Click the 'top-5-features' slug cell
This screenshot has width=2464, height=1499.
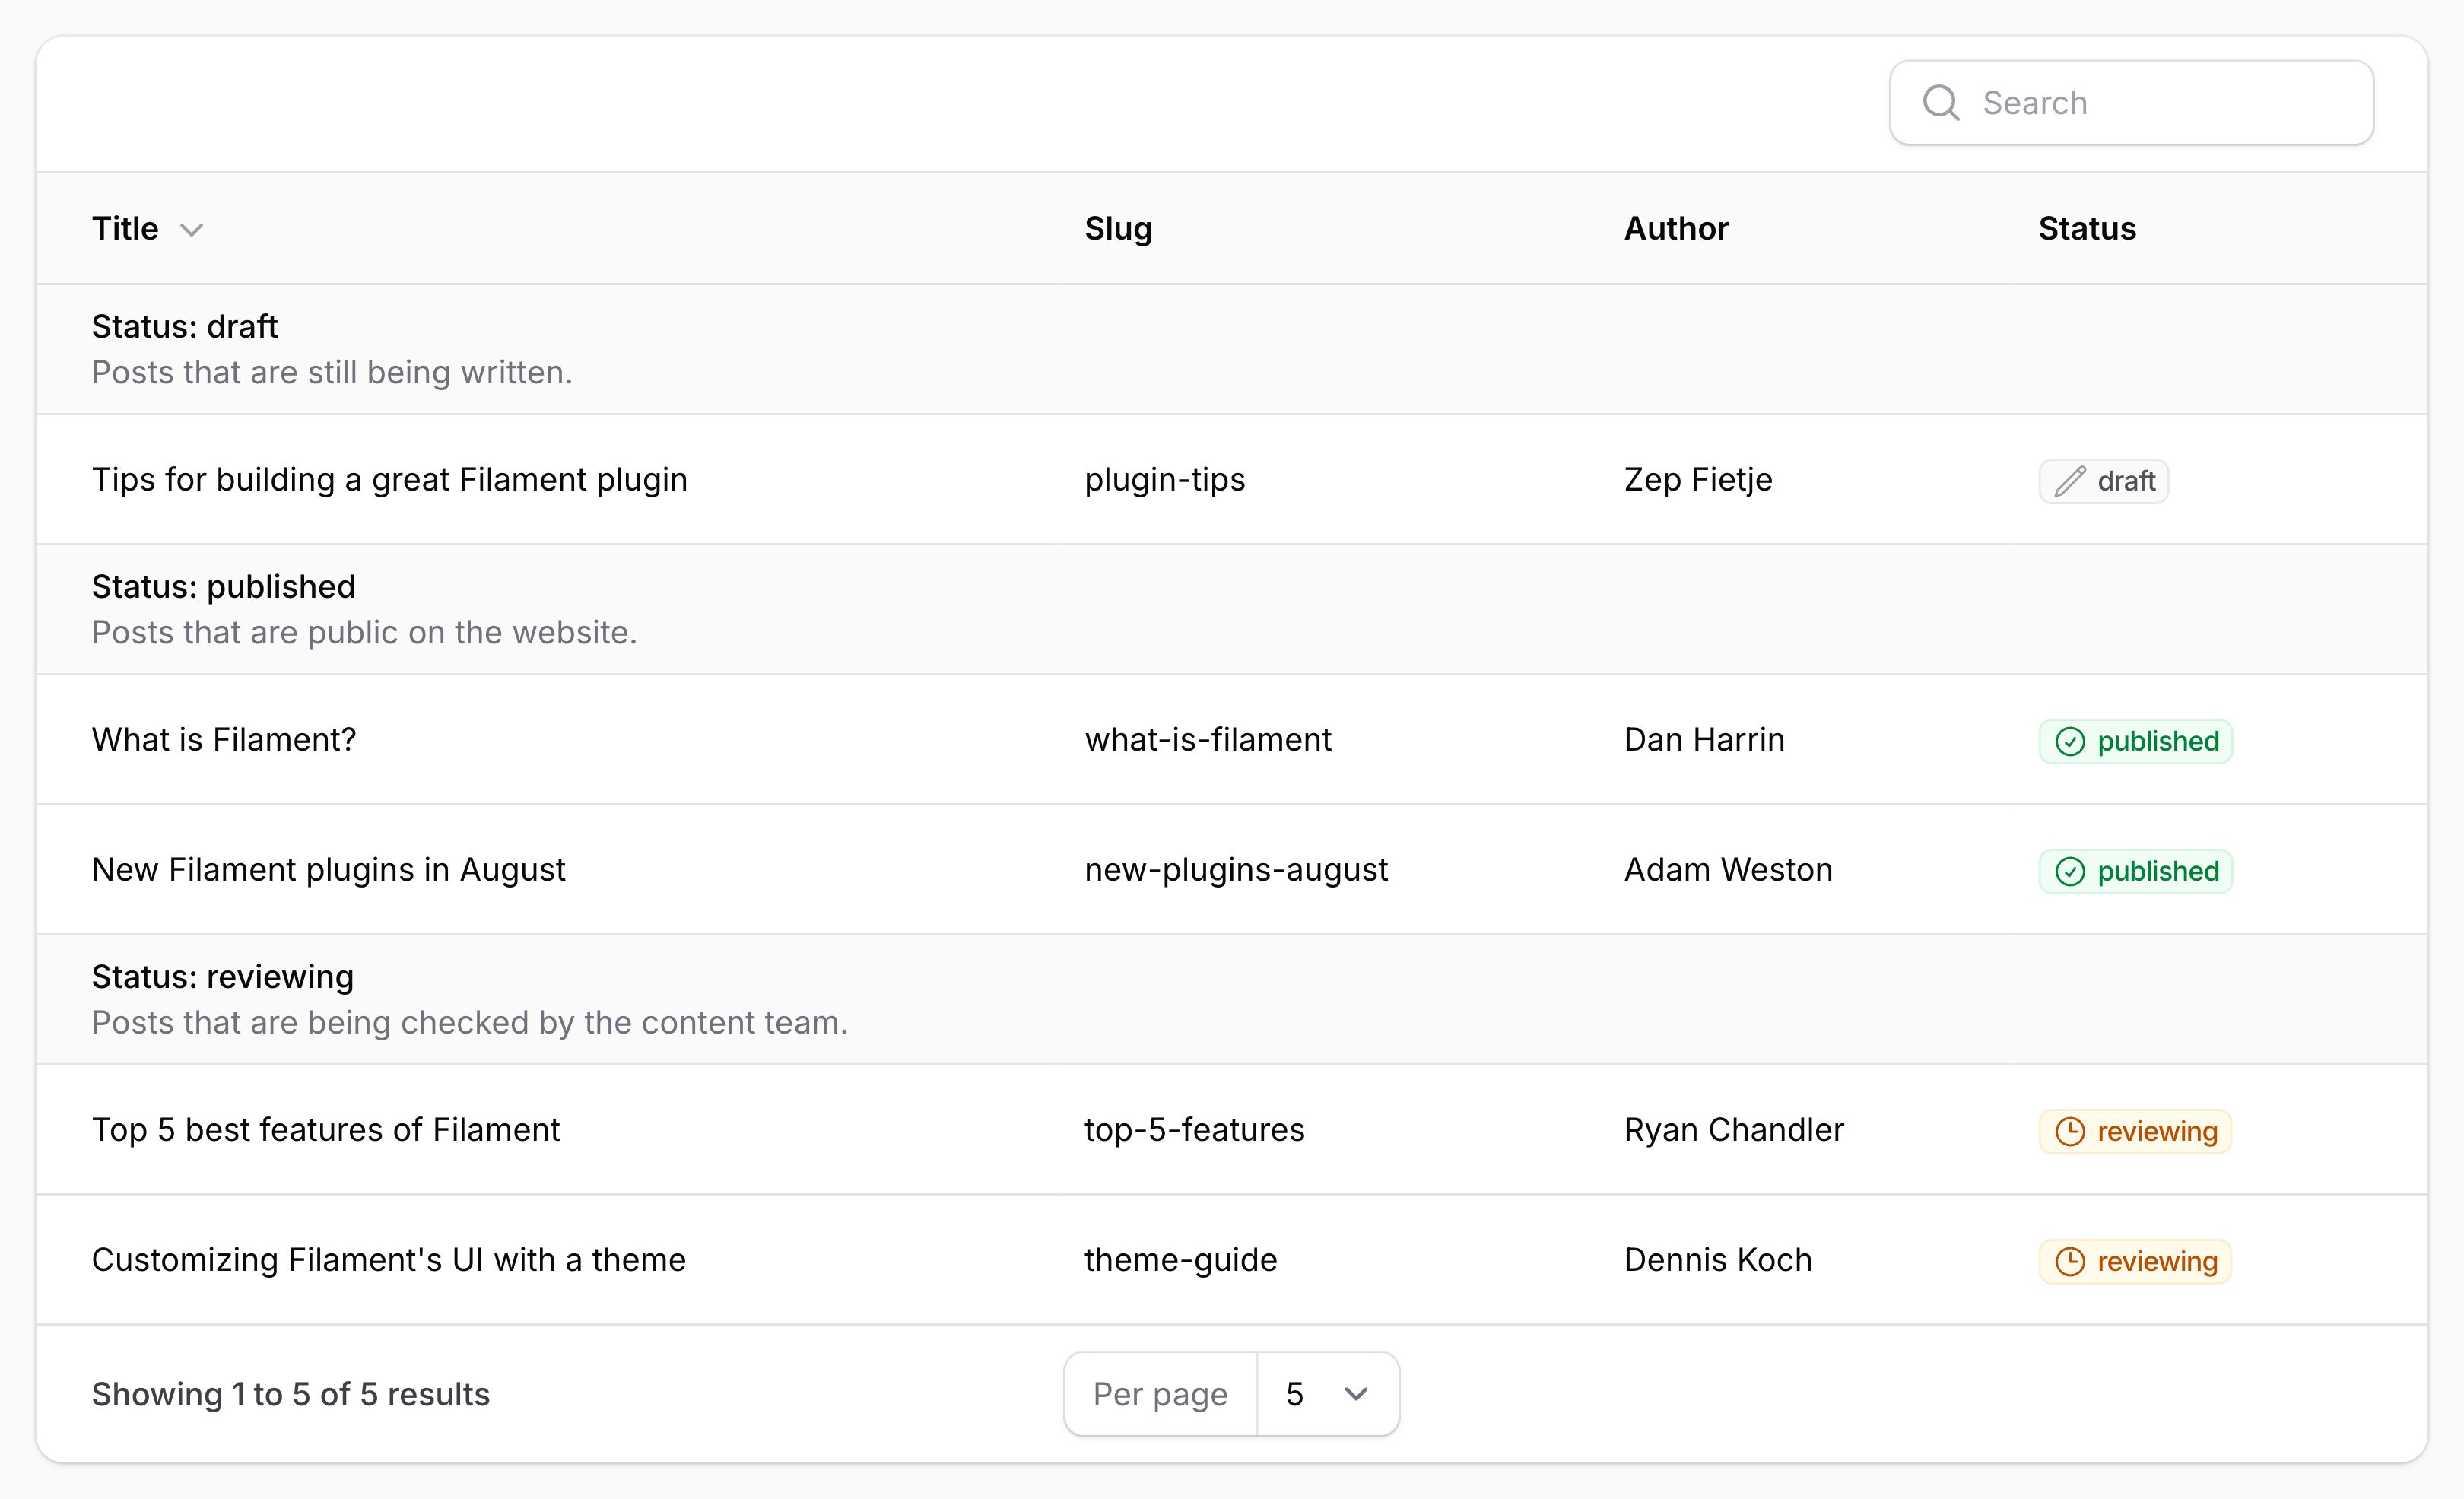tap(1195, 1130)
